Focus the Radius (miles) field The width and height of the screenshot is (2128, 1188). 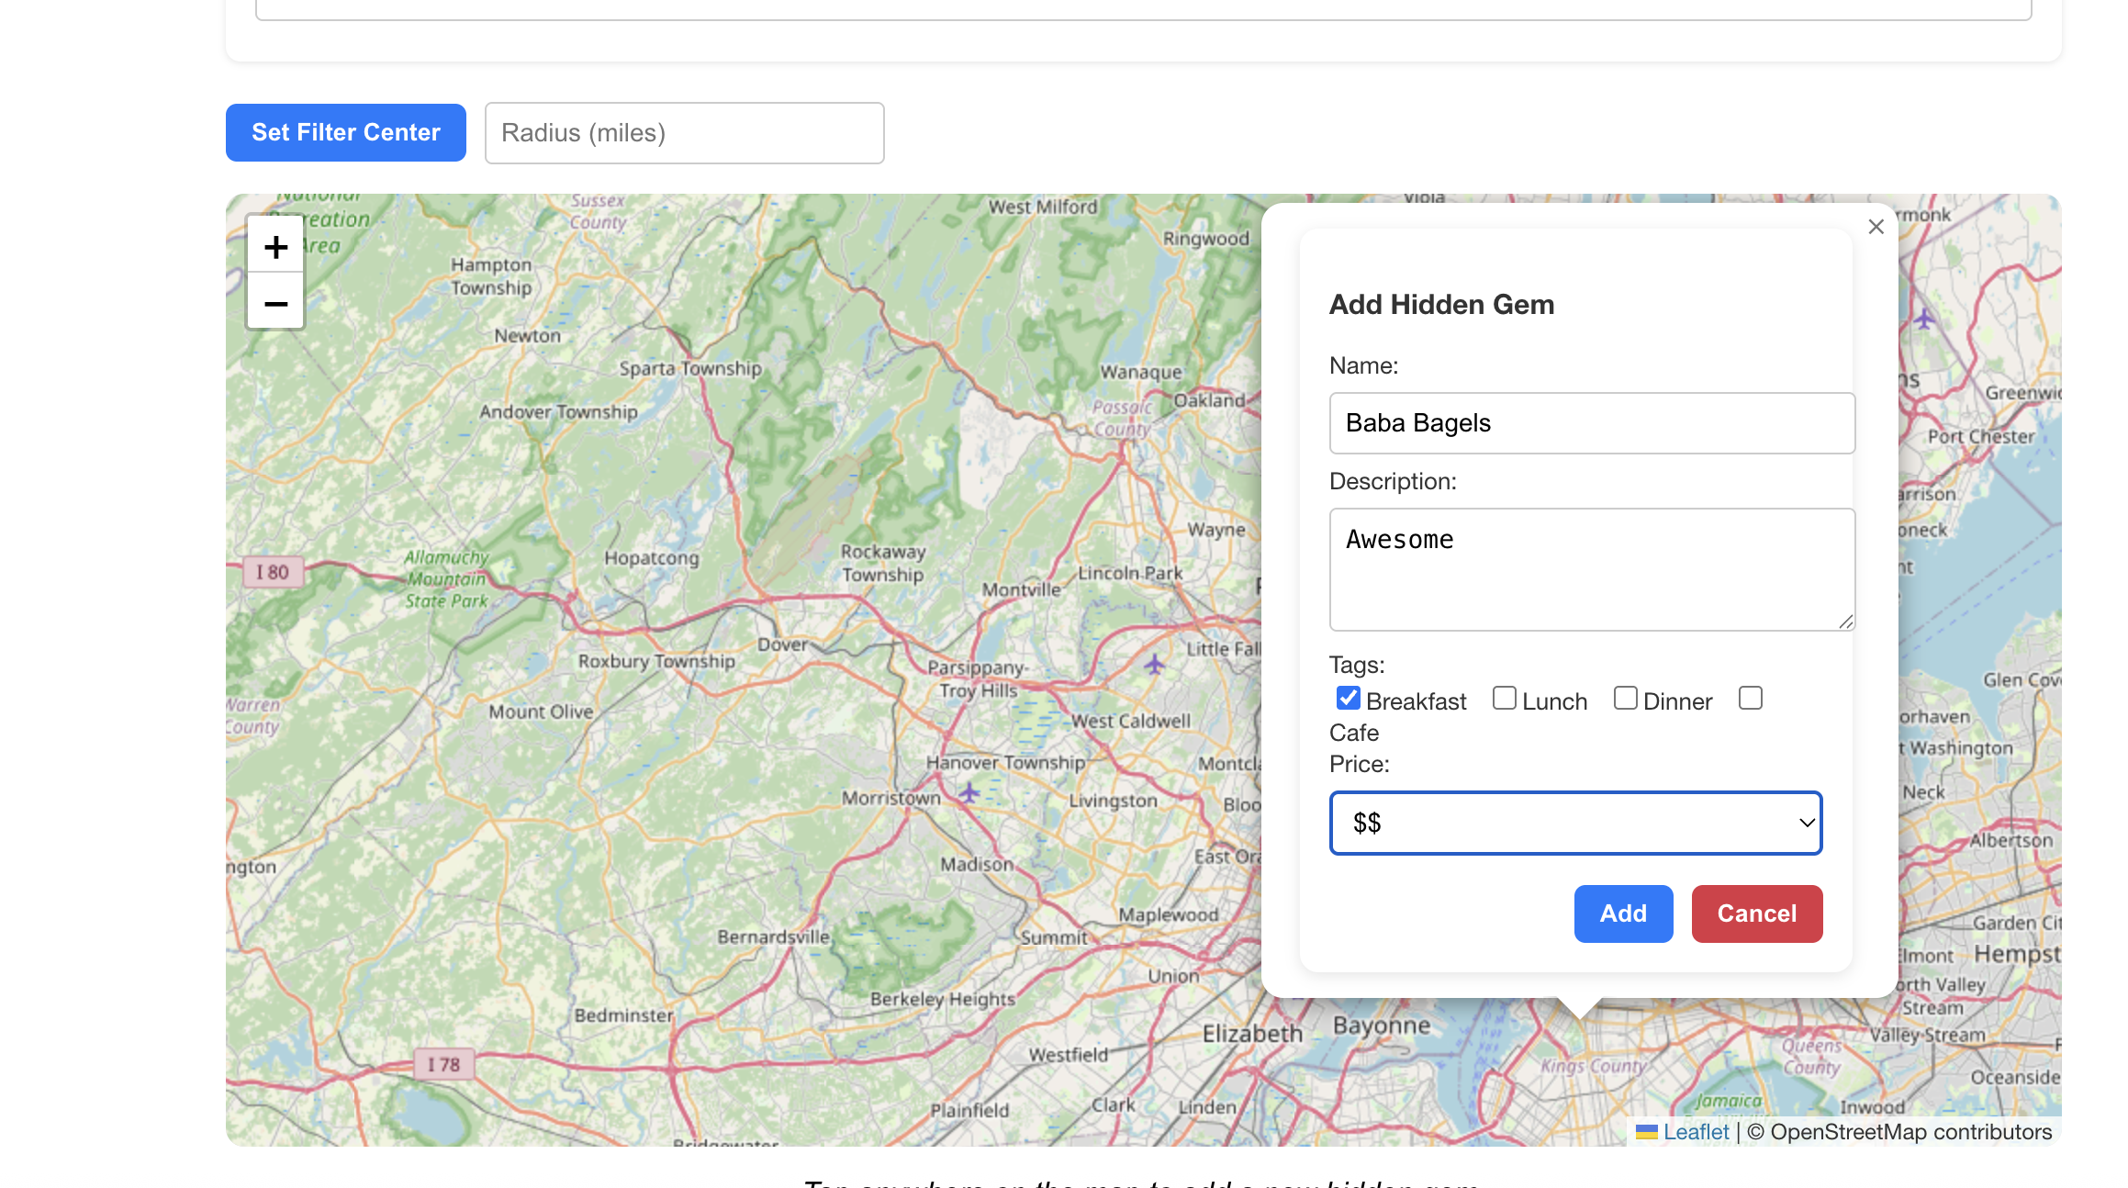tap(684, 133)
